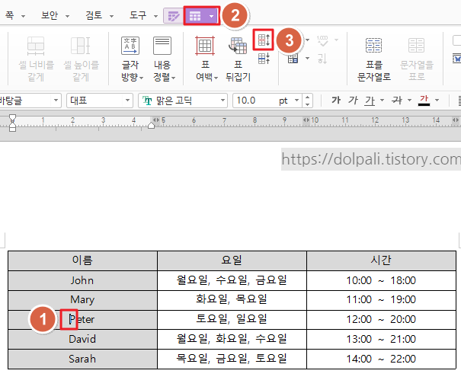Image resolution: width=461 pixels, height=377 pixels.
Task: Open the 글자 방향 text direction tool
Action: click(130, 59)
